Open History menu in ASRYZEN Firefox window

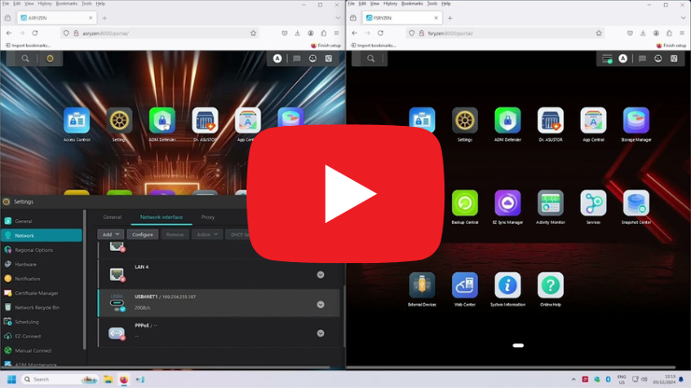pyautogui.click(x=45, y=4)
